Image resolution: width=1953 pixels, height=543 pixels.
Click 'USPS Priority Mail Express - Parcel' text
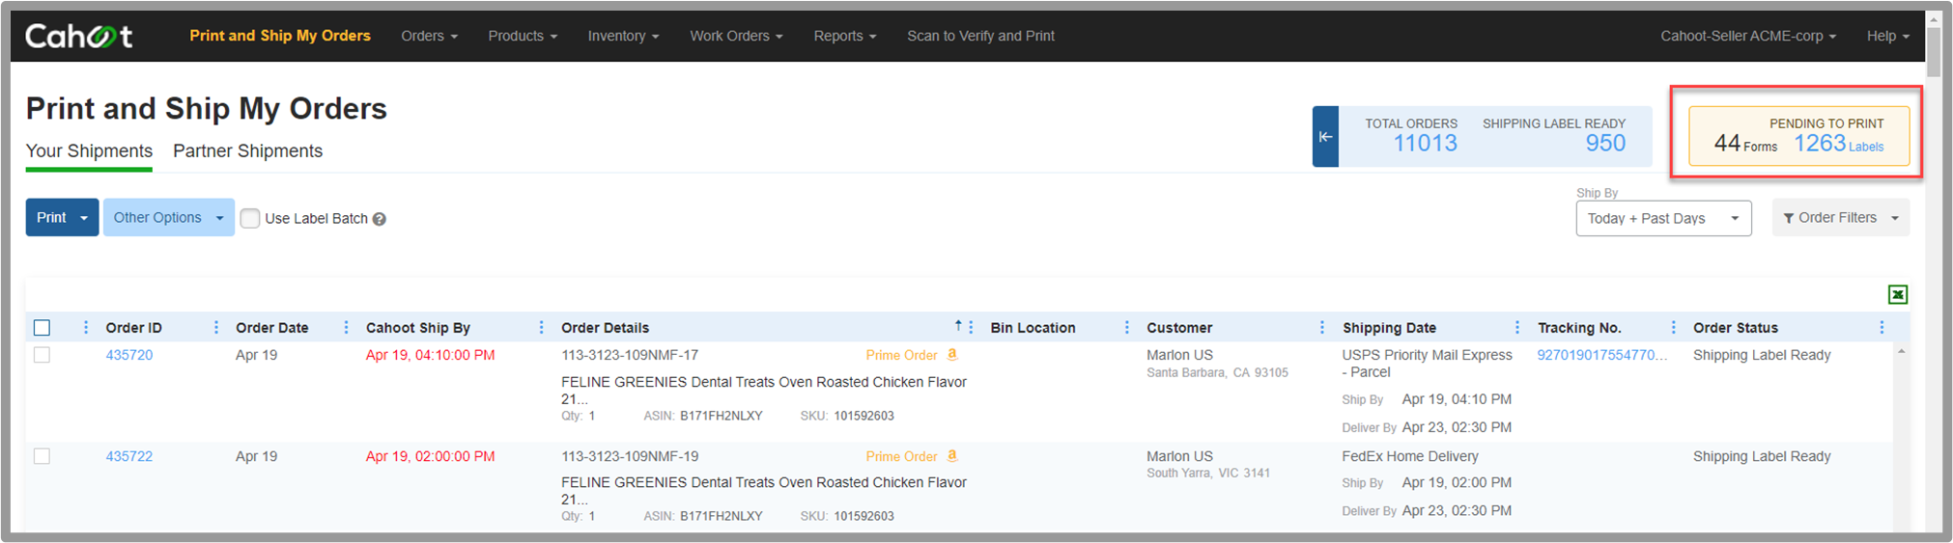click(1427, 364)
